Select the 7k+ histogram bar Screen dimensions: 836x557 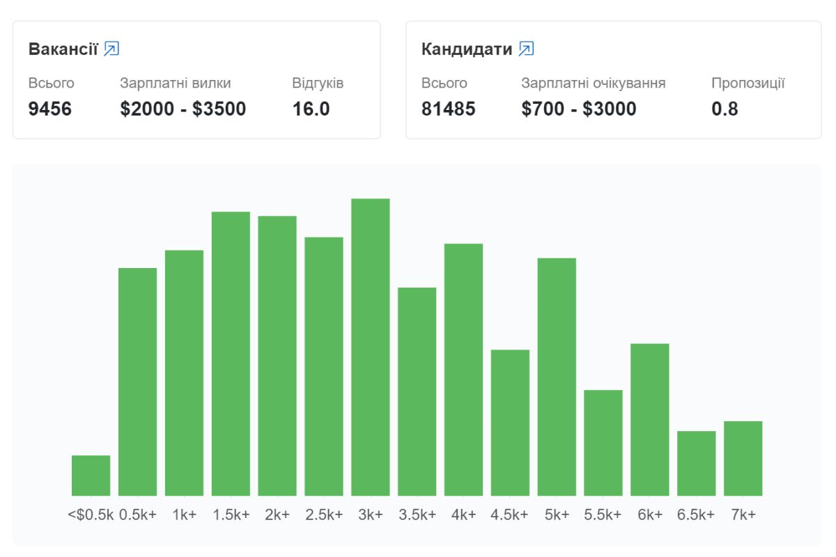(743, 458)
